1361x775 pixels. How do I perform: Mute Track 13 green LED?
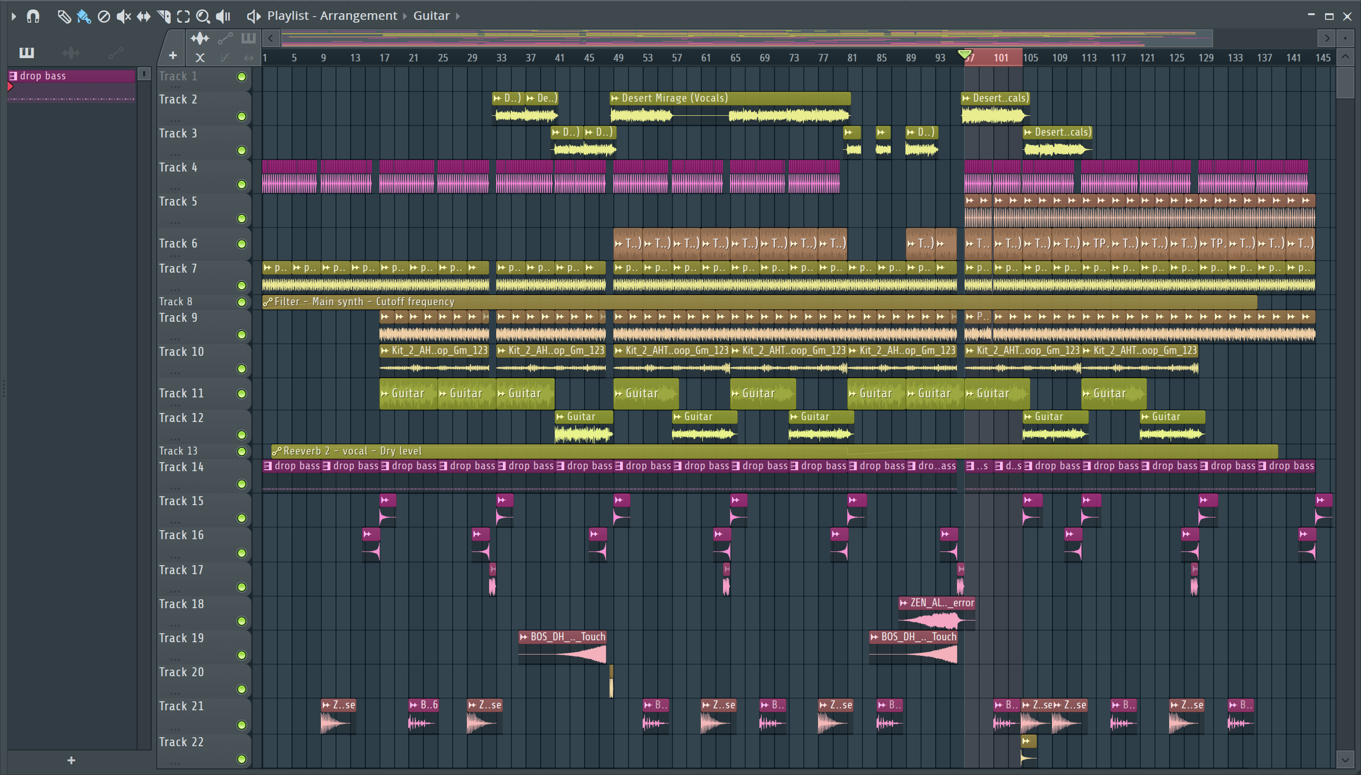241,451
